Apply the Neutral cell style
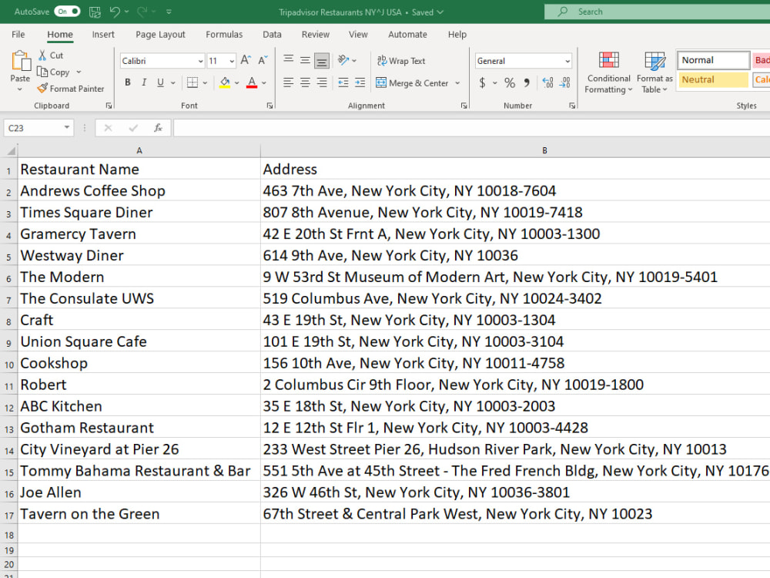 (x=713, y=79)
